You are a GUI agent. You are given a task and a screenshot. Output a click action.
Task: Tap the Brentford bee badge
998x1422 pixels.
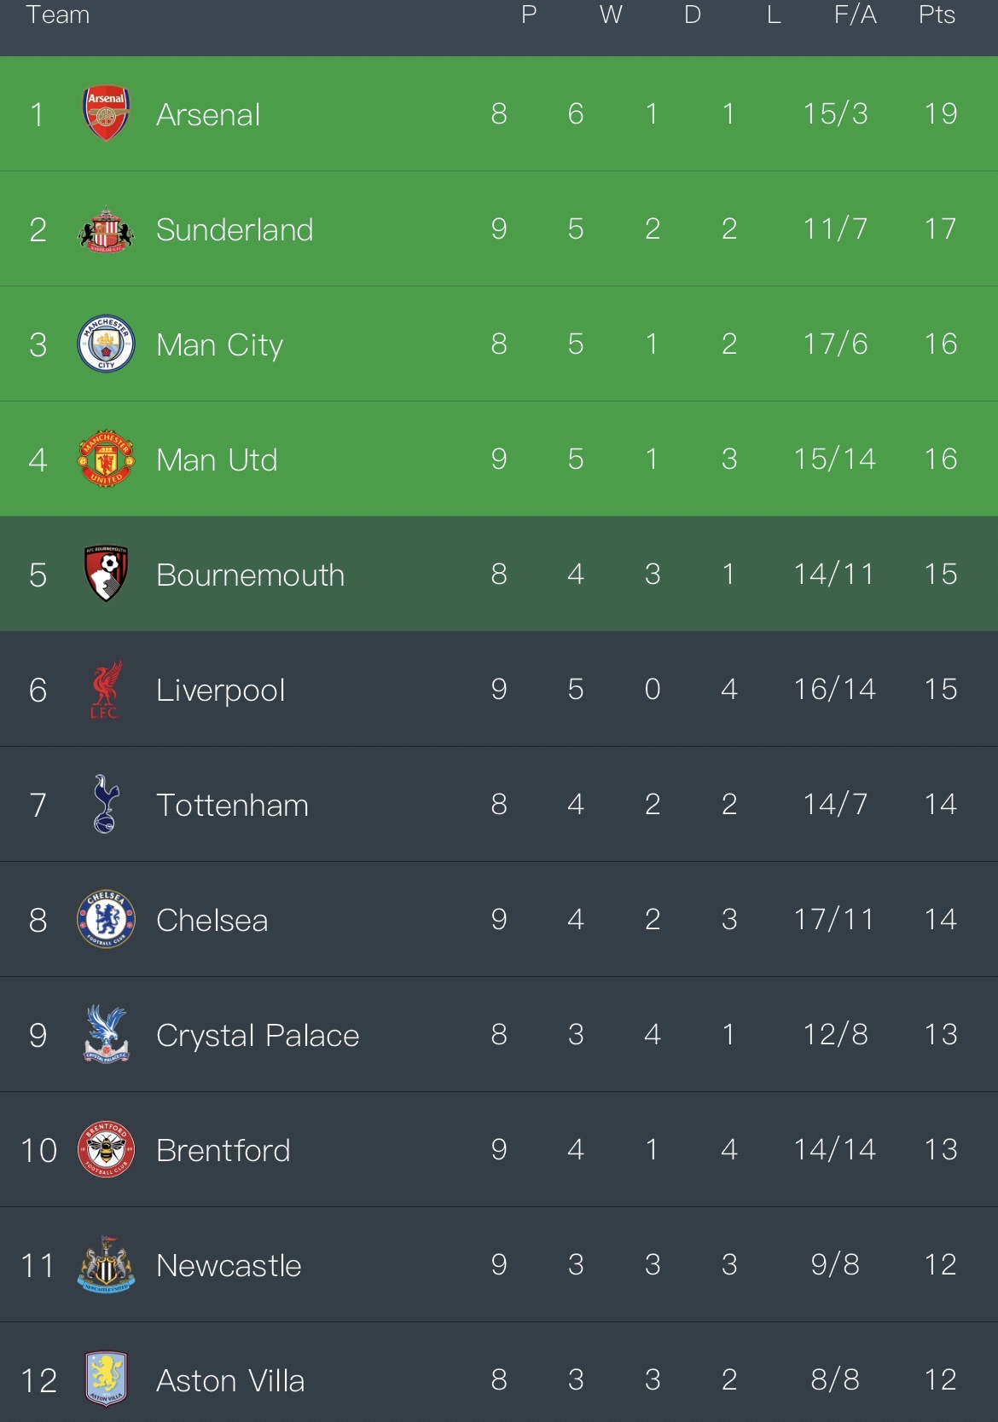point(106,1149)
